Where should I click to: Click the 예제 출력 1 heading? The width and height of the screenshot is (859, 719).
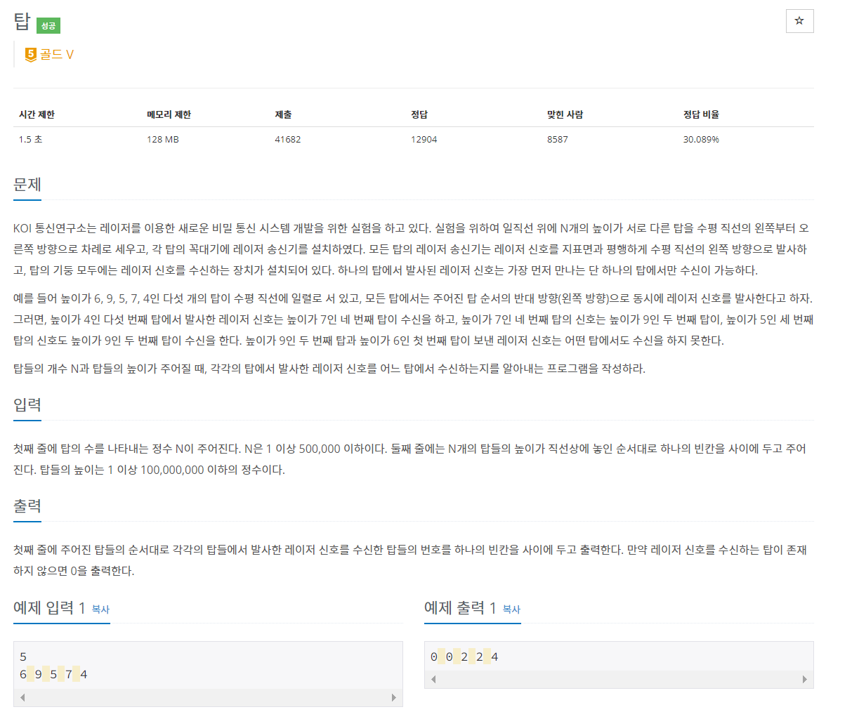point(460,608)
